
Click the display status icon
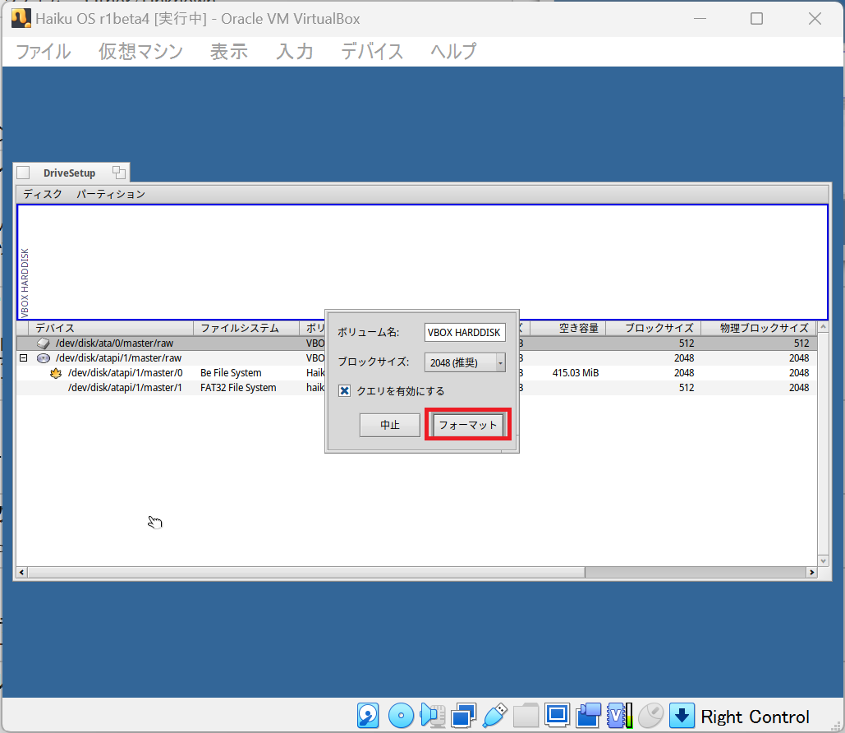(x=557, y=716)
